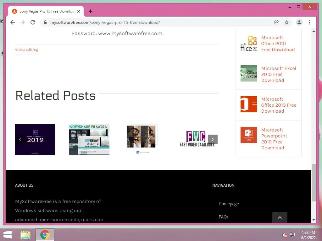Click the orange Office 2013 logo thumbnail
Image resolution: width=322 pixels, height=241 pixels.
pos(248,104)
